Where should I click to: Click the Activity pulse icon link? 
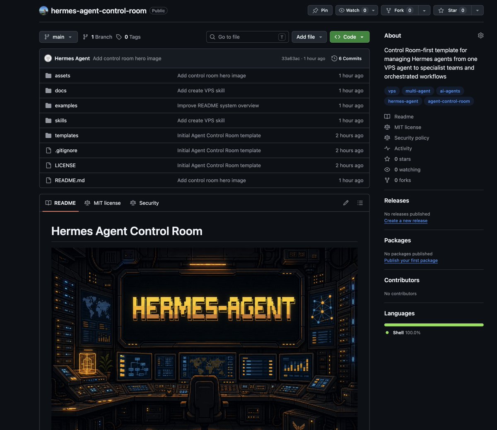pos(387,149)
